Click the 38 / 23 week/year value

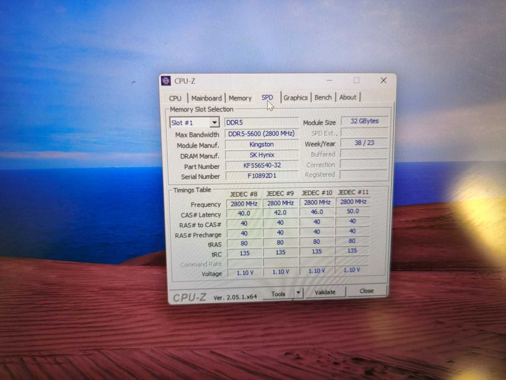(364, 142)
